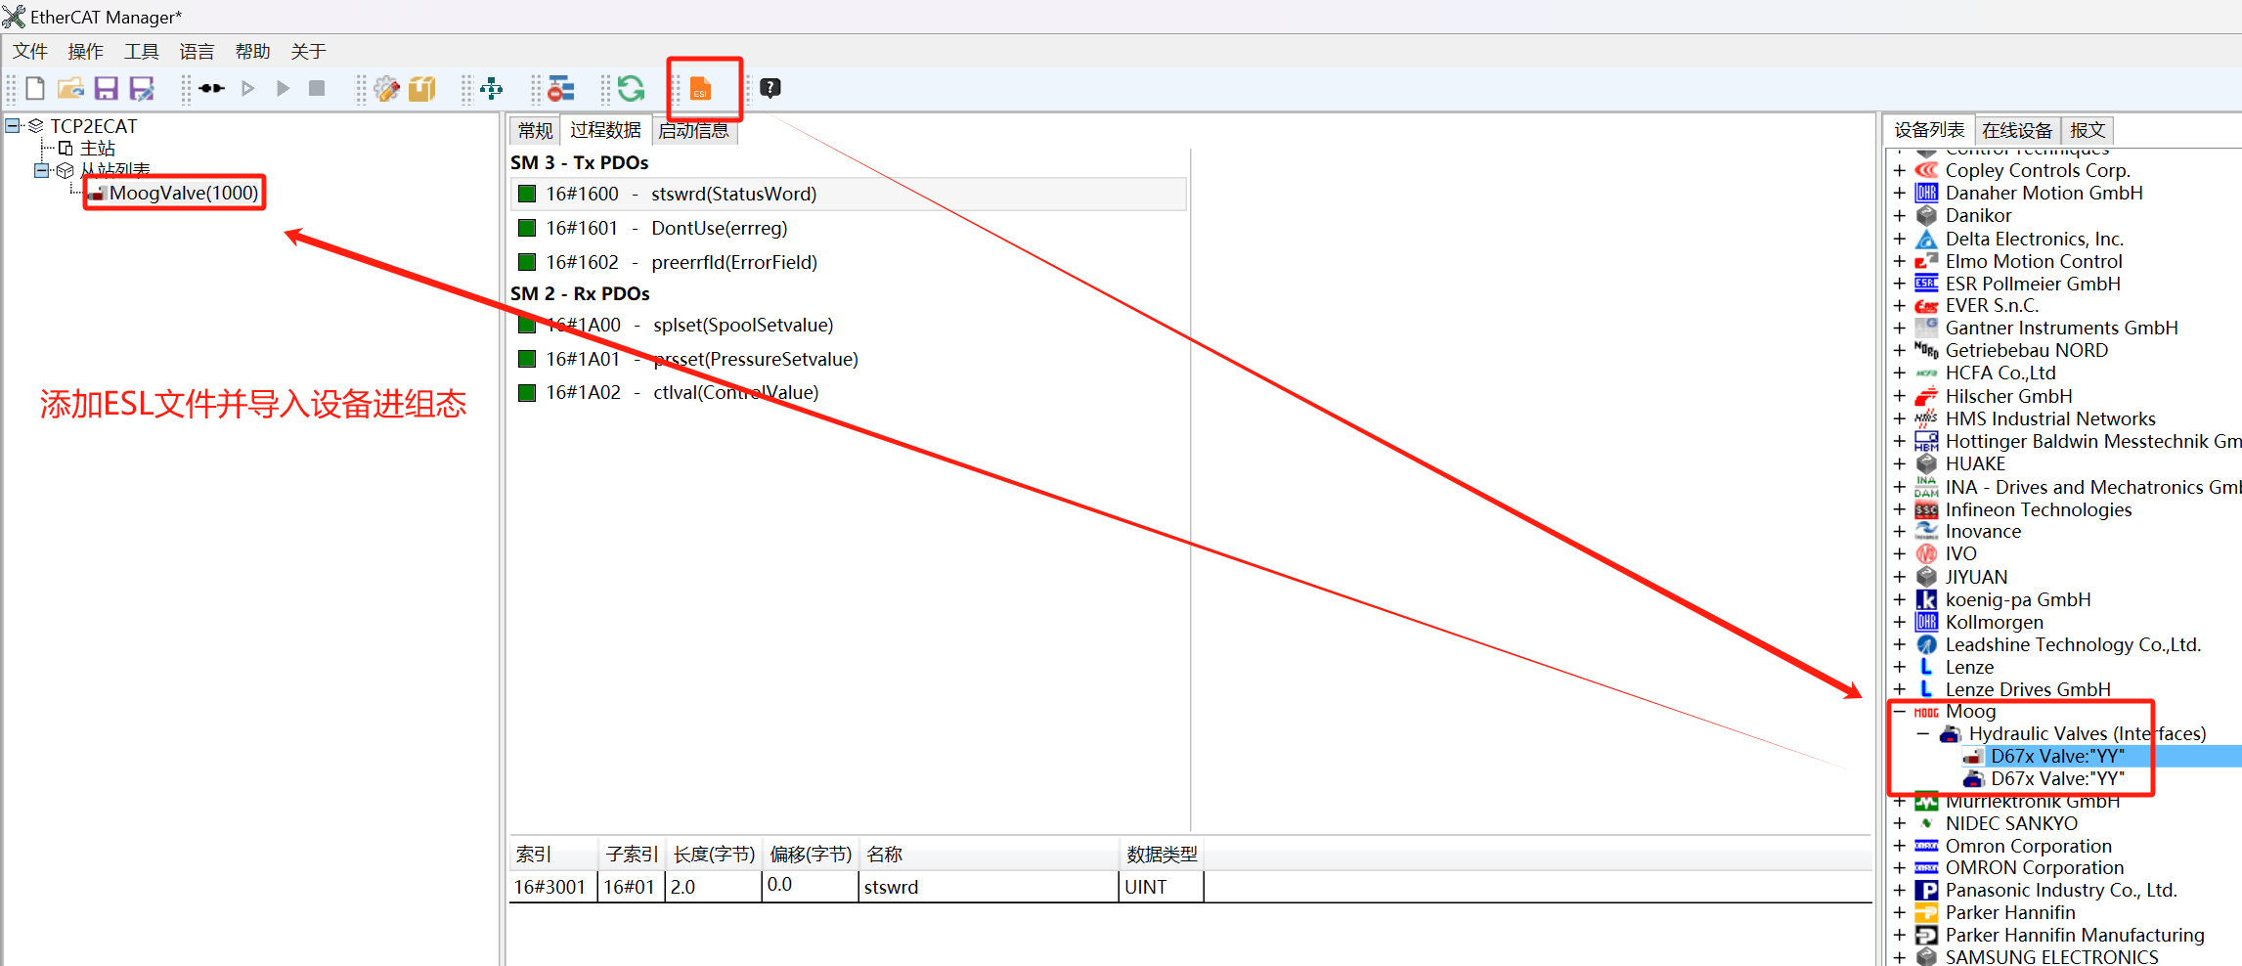Expand the Panasonic Industry Co., Ltd. vendor
The image size is (2242, 966).
1899,890
